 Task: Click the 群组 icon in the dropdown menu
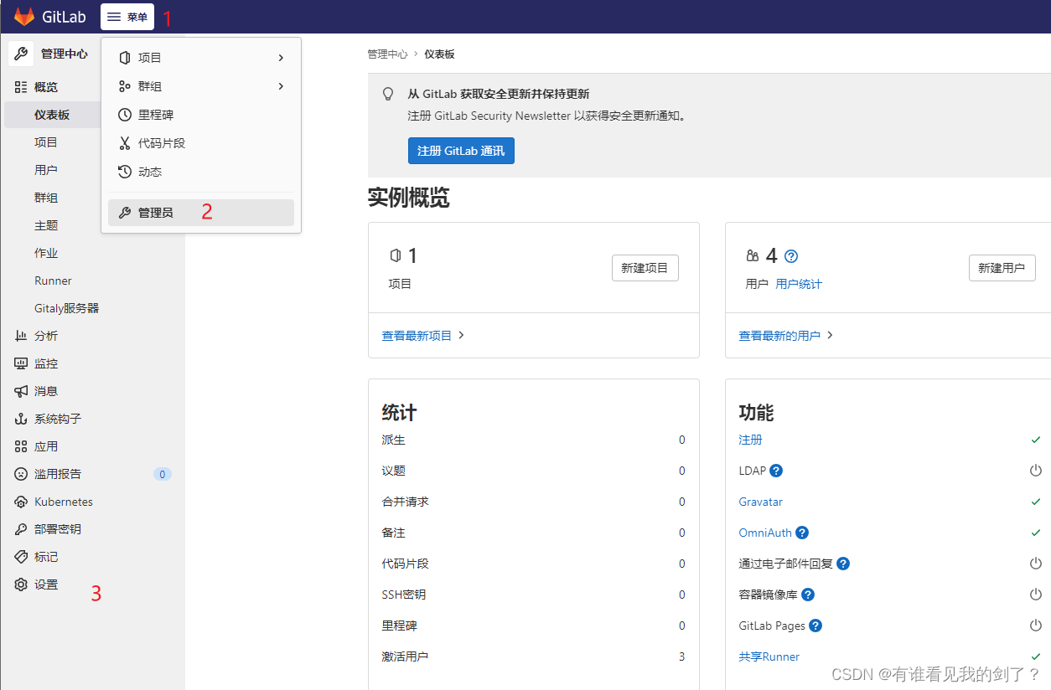tap(125, 86)
